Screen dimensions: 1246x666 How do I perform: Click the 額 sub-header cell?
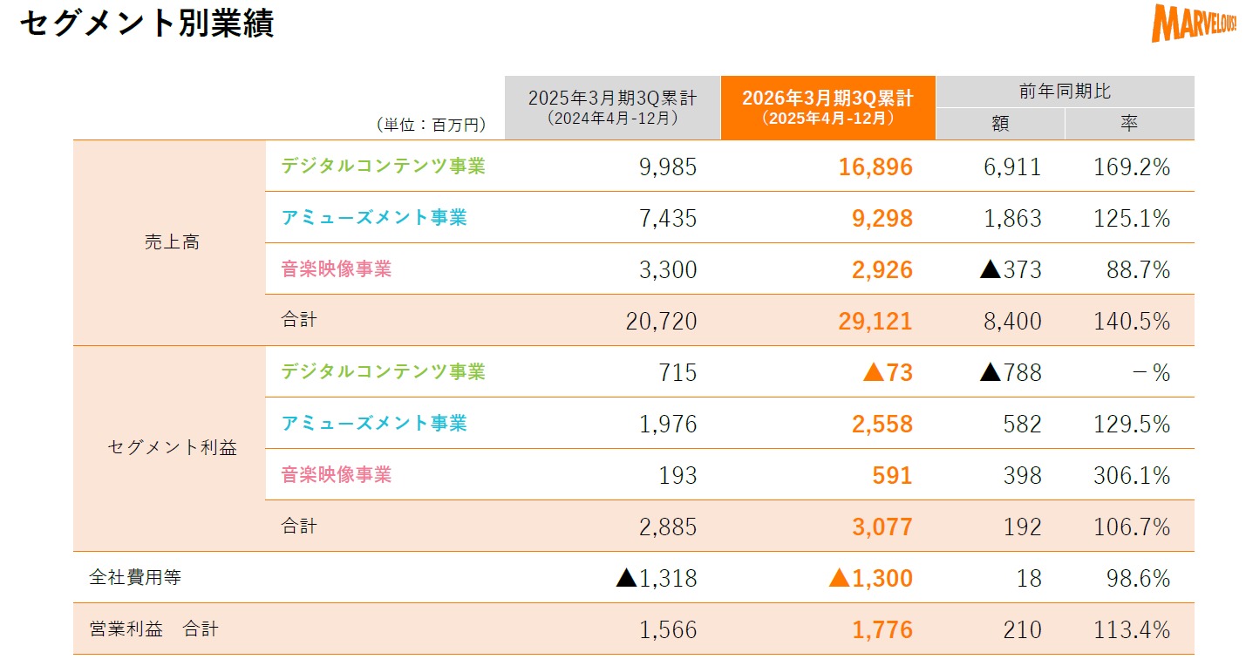[1000, 124]
